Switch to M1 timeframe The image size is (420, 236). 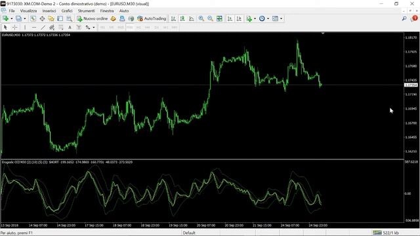pos(102,28)
